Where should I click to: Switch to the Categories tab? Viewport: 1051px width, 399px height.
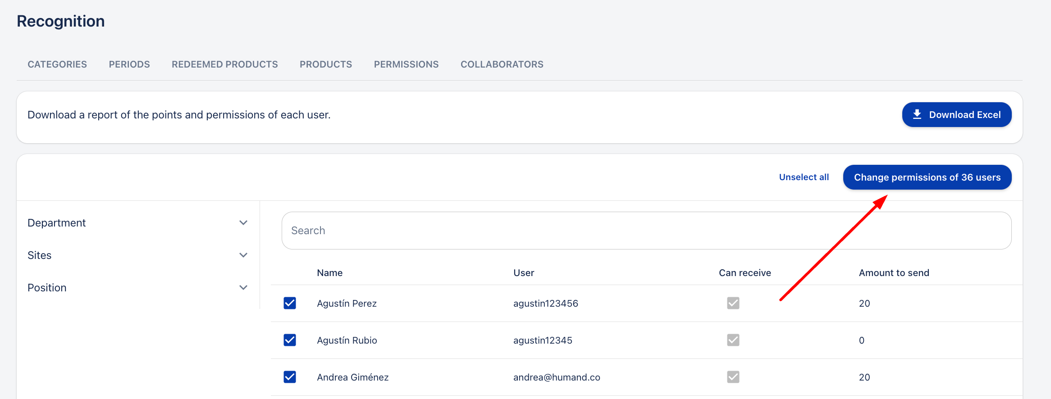coord(57,64)
